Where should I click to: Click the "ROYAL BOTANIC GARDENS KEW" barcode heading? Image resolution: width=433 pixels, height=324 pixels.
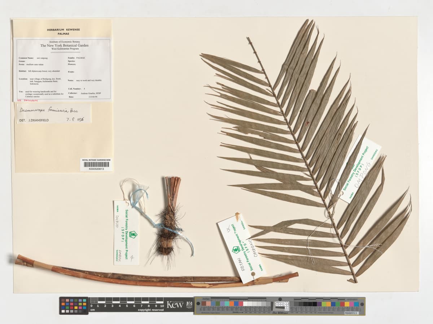[96, 160]
